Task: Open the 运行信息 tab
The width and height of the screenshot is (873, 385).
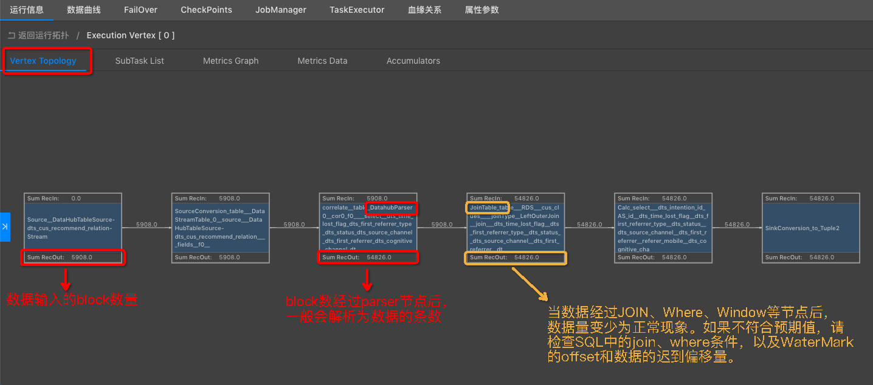Action: pyautogui.click(x=27, y=10)
